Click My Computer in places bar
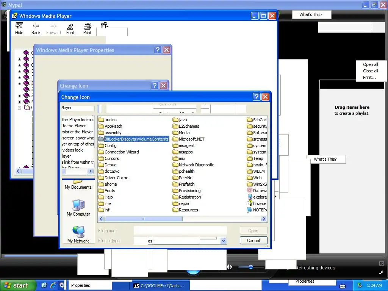Screen dimensions: 388x291 tap(78, 208)
